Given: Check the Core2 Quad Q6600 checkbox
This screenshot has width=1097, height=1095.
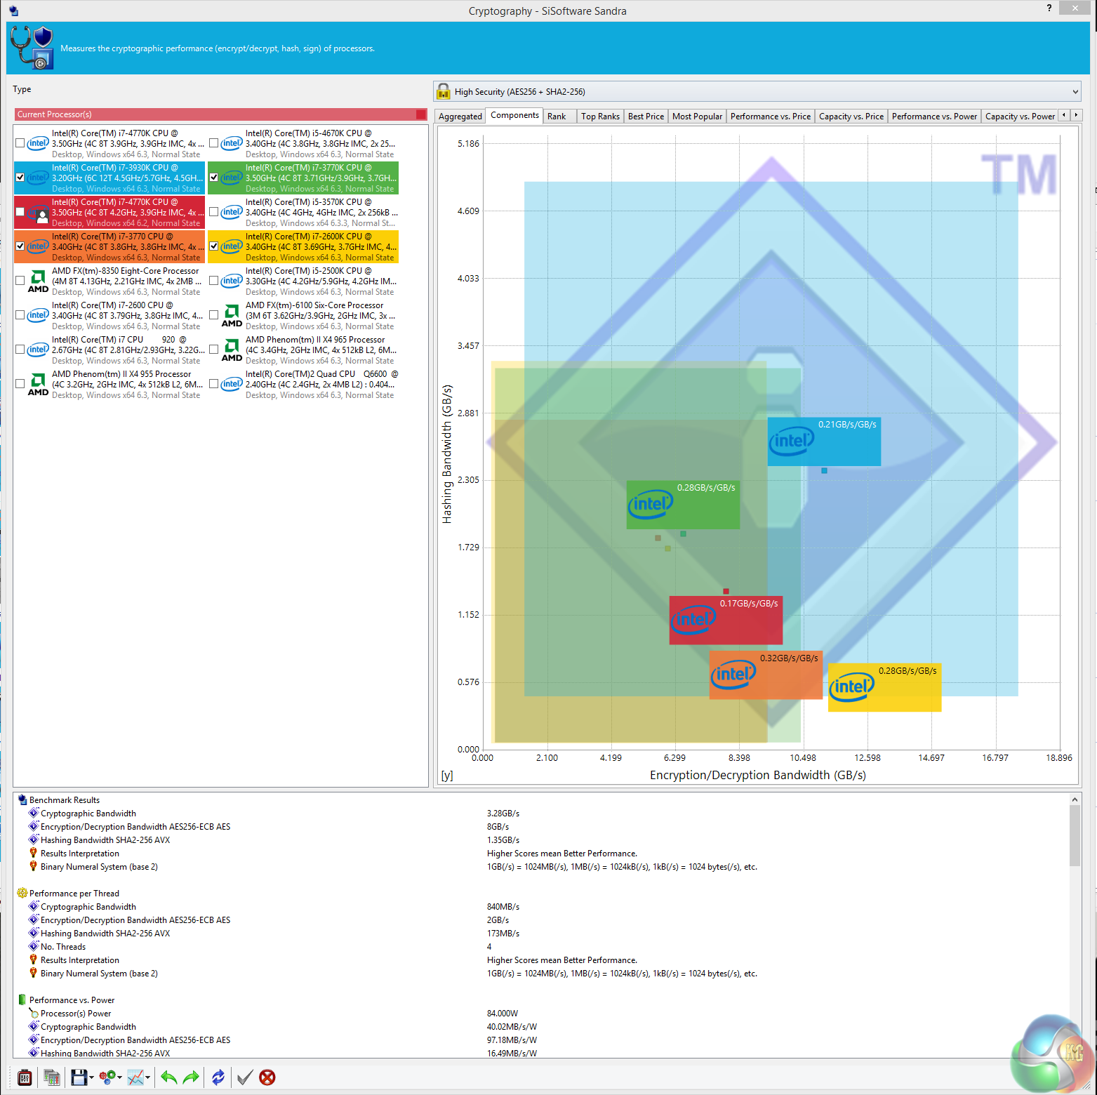Looking at the screenshot, I should point(213,384).
